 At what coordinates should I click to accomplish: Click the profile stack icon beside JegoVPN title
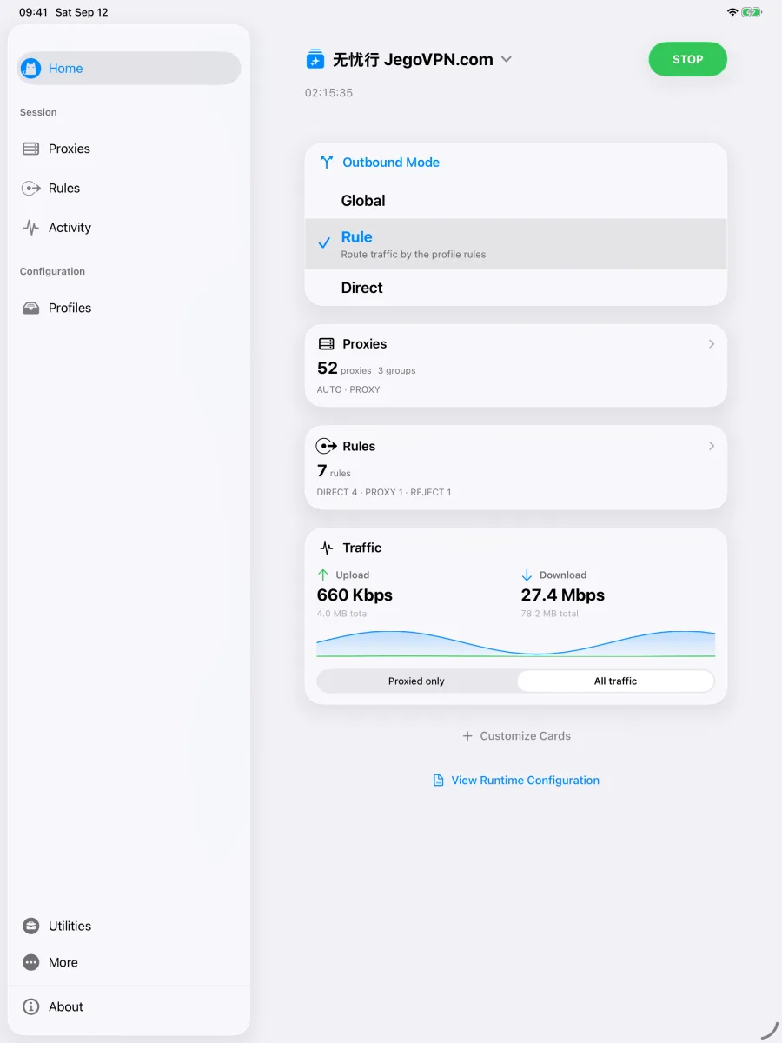[315, 59]
